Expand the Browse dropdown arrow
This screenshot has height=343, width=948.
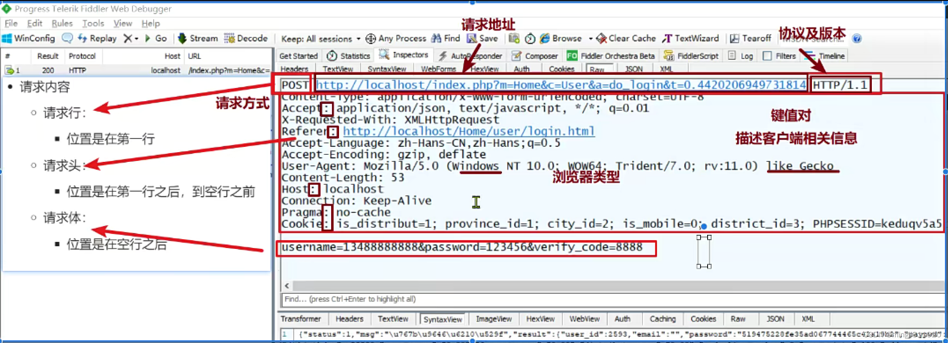pos(590,39)
